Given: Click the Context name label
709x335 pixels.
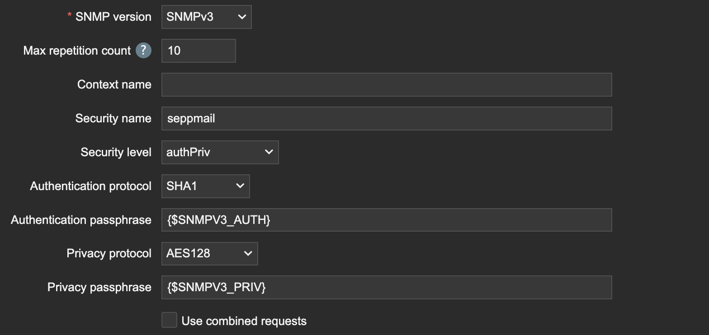Looking at the screenshot, I should click(114, 84).
